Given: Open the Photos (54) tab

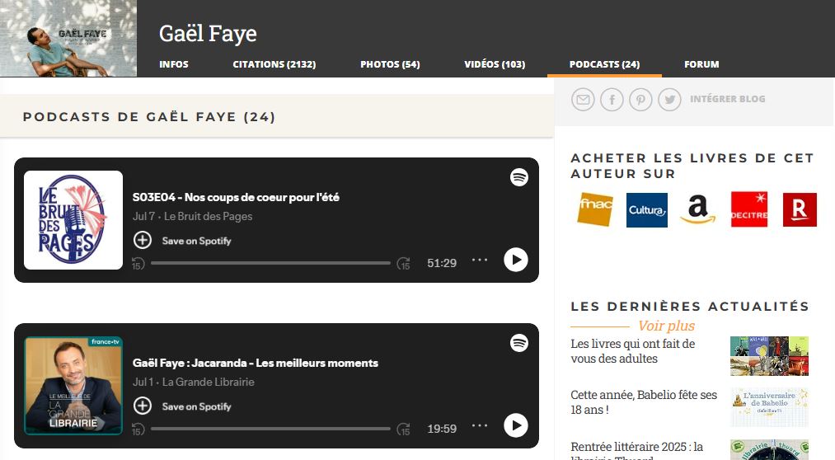Looking at the screenshot, I should (x=390, y=64).
